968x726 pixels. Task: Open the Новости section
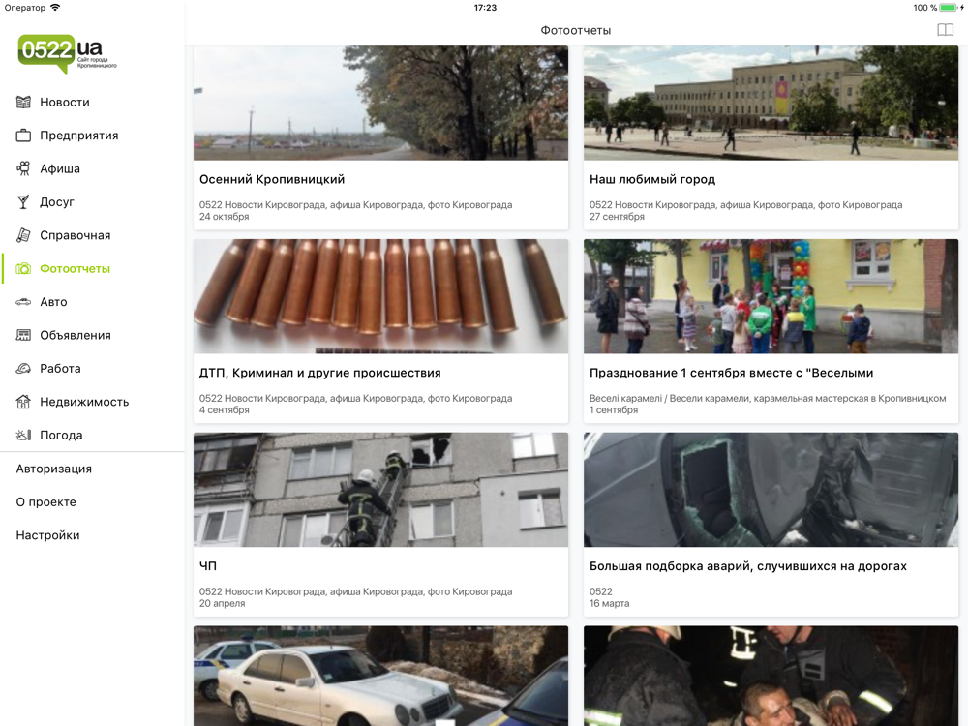[65, 103]
